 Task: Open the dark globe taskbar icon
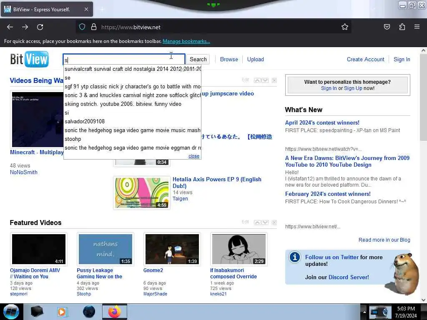[x=89, y=312]
